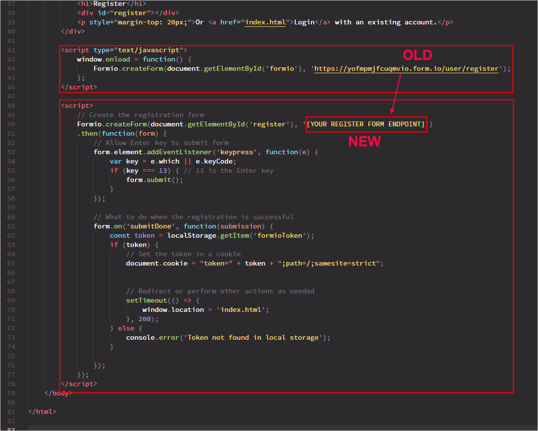This screenshot has height=431, width=538.
Task: Select the [YOUR REGISTER FORM ENDPOINT] placeholder
Action: pyautogui.click(x=365, y=124)
